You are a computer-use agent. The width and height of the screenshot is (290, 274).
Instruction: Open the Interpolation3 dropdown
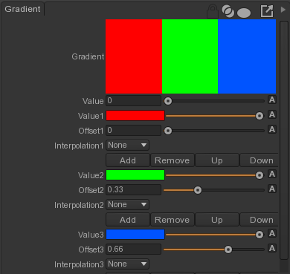tap(127, 264)
